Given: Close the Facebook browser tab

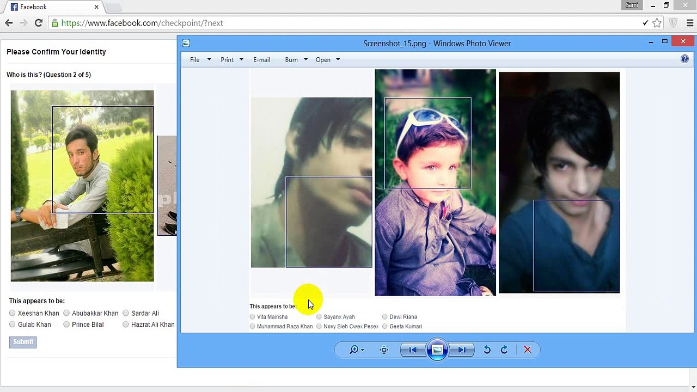Looking at the screenshot, I should point(97,7).
